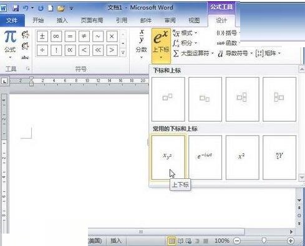Click the zoom out minus button

[x=237, y=240]
